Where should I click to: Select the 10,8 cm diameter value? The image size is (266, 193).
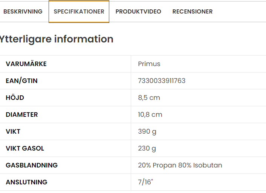(x=150, y=115)
